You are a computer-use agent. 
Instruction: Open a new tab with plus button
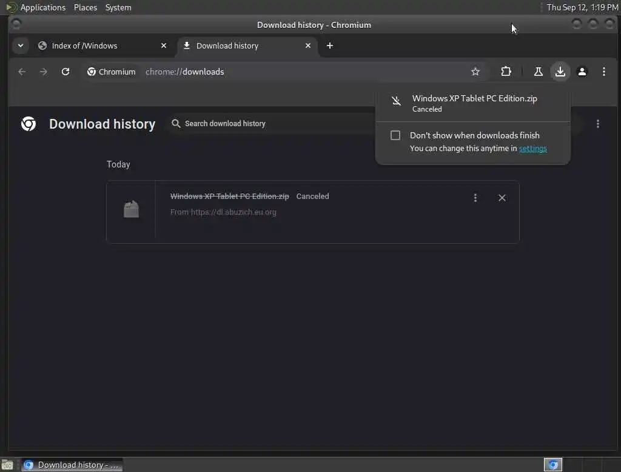(x=329, y=46)
